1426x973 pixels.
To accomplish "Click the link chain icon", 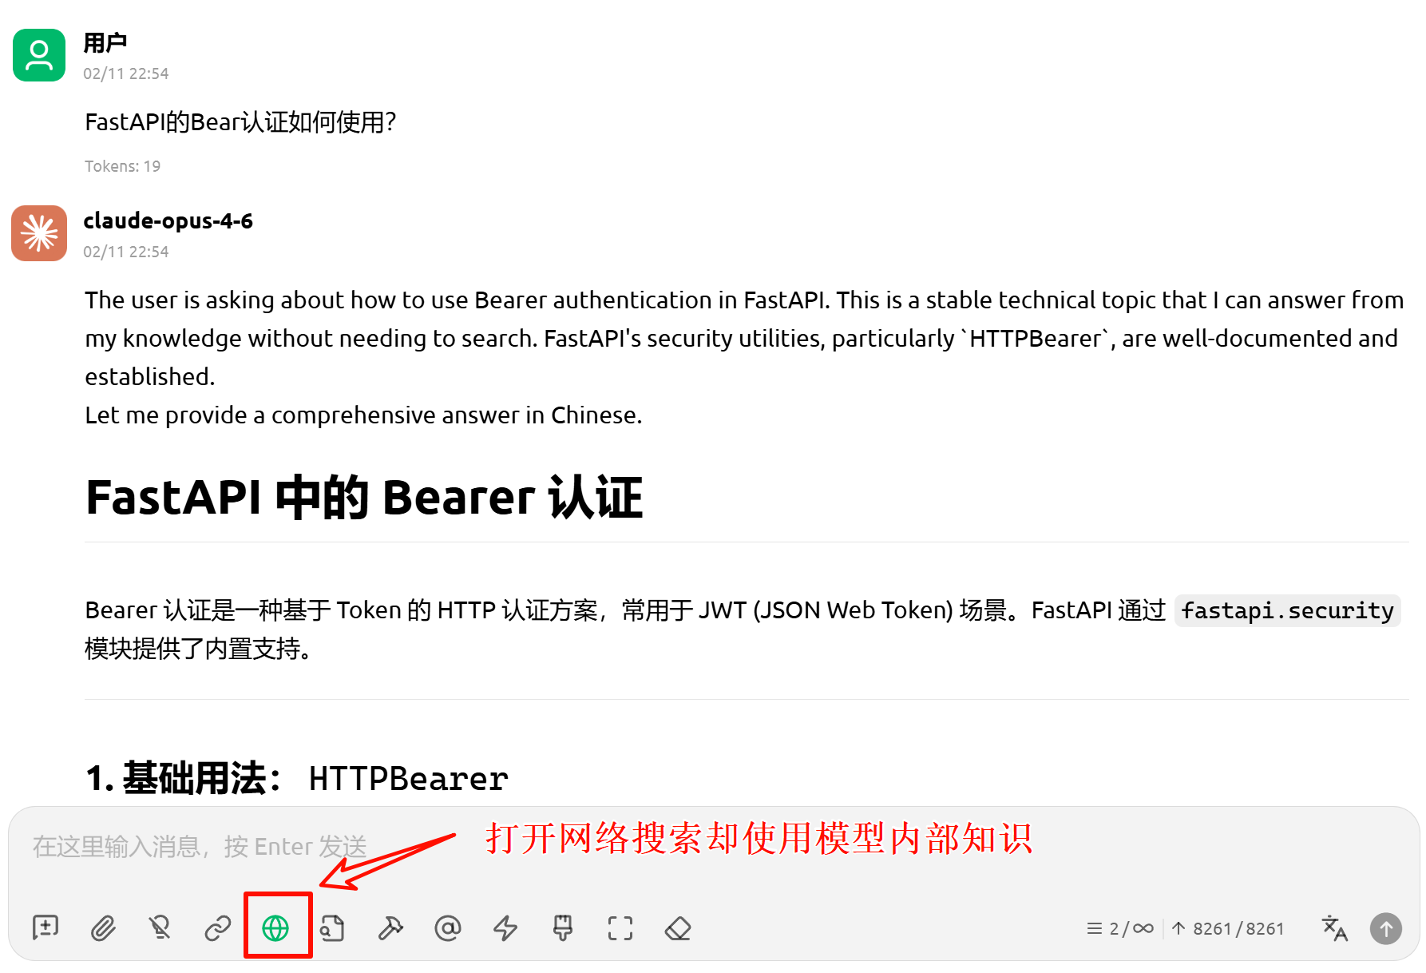I will point(218,928).
